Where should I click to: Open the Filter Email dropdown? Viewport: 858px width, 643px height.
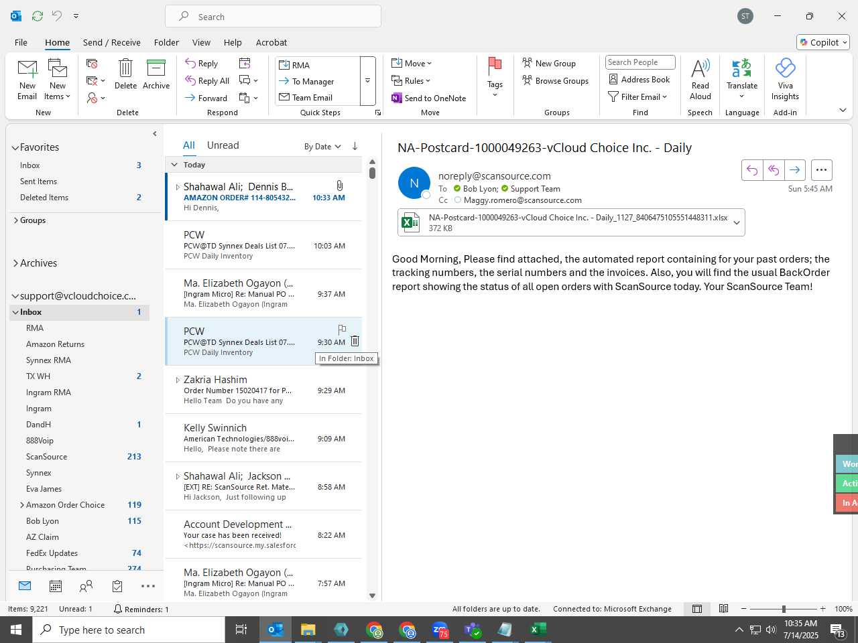[637, 96]
